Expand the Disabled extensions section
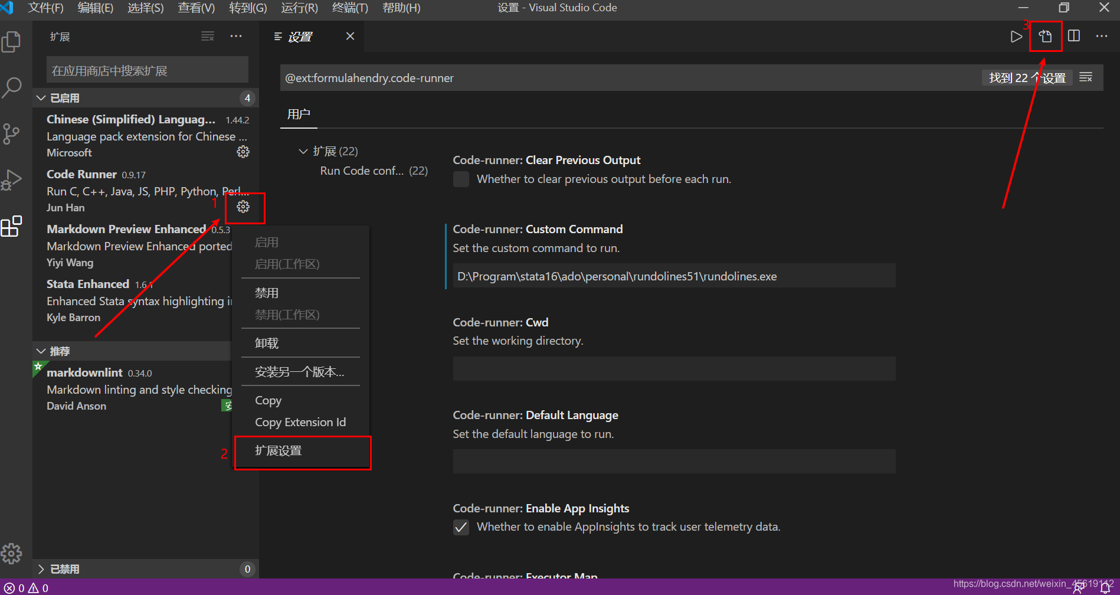The height and width of the screenshot is (595, 1120). point(41,569)
